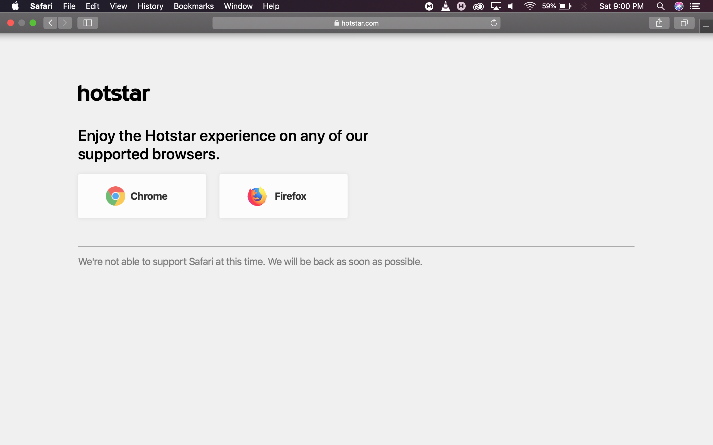Go forward to the next page
This screenshot has height=445, width=713.
(x=65, y=23)
